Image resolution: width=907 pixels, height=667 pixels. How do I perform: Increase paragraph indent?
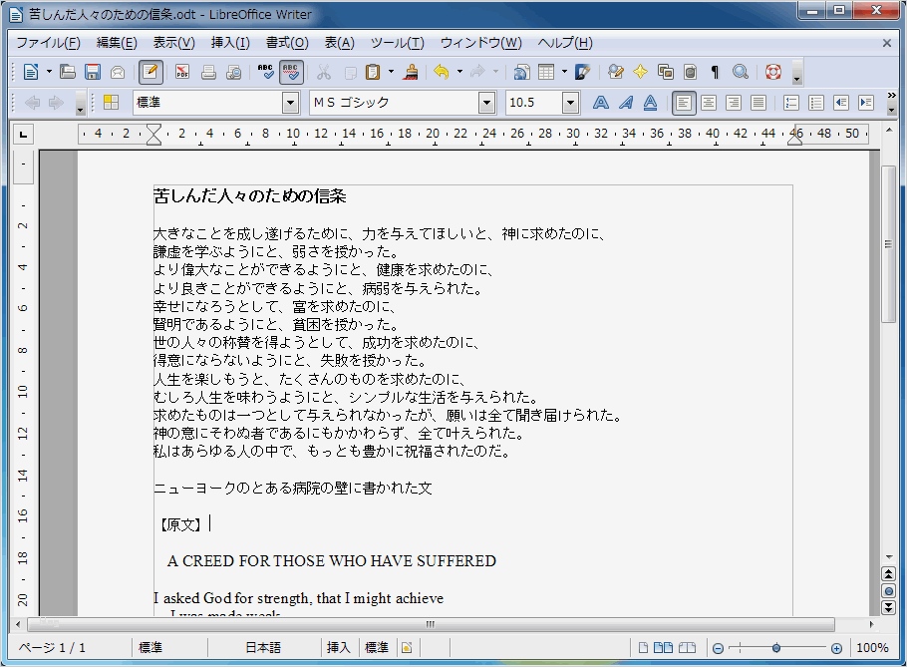click(x=866, y=103)
